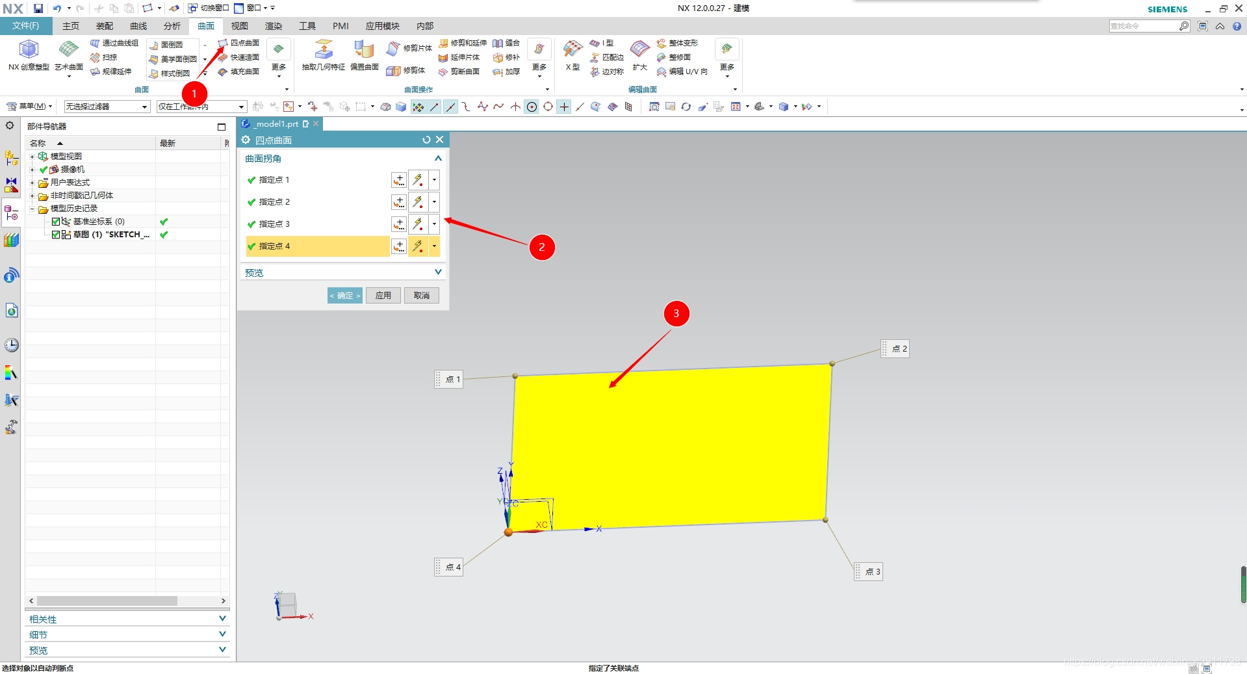This screenshot has width=1247, height=674.
Task: Select the 加厚 thicken tool
Action: coord(506,71)
